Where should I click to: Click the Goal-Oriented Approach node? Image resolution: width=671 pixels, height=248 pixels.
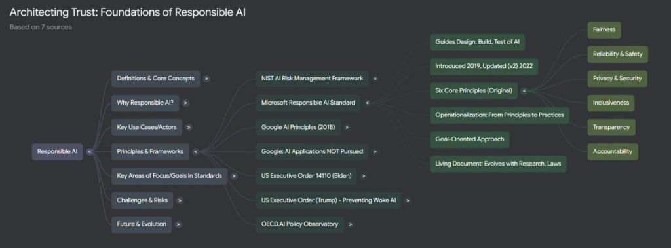[x=469, y=139]
